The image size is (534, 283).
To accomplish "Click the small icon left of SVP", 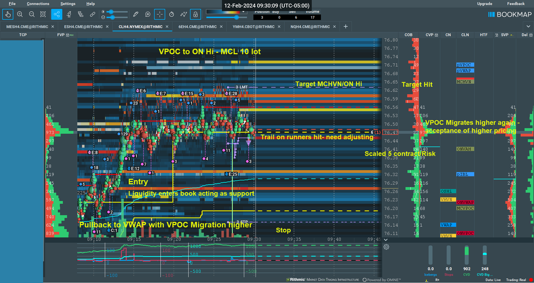I will pos(497,34).
